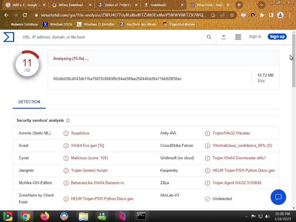Click the AhnLab-V3 Undetected result
The height and width of the screenshot is (222, 296).
[222, 199]
